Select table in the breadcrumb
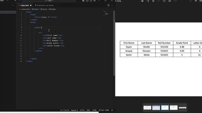Image resolution: width=202 pixels, height=113 pixels. coord(53,9)
